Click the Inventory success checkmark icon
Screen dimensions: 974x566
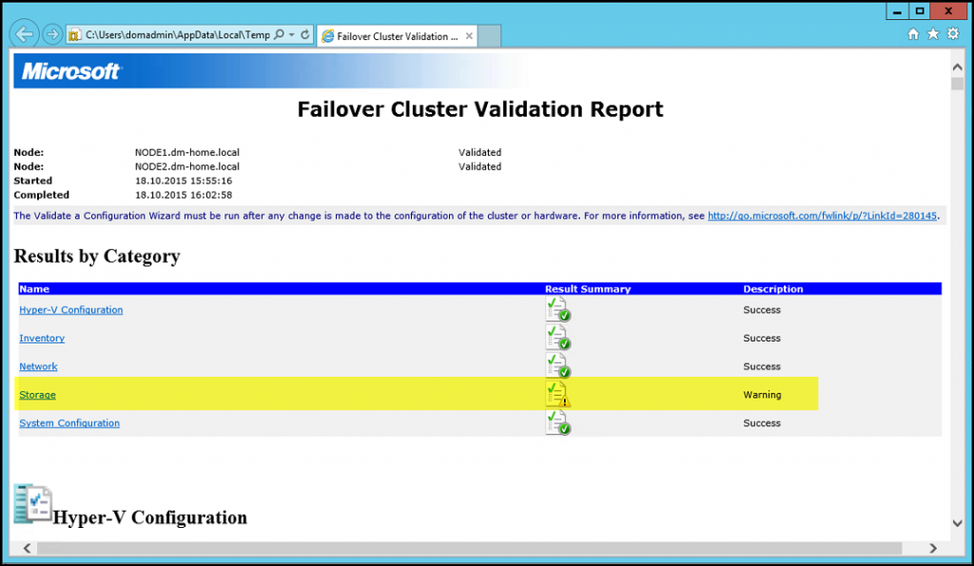coord(559,337)
